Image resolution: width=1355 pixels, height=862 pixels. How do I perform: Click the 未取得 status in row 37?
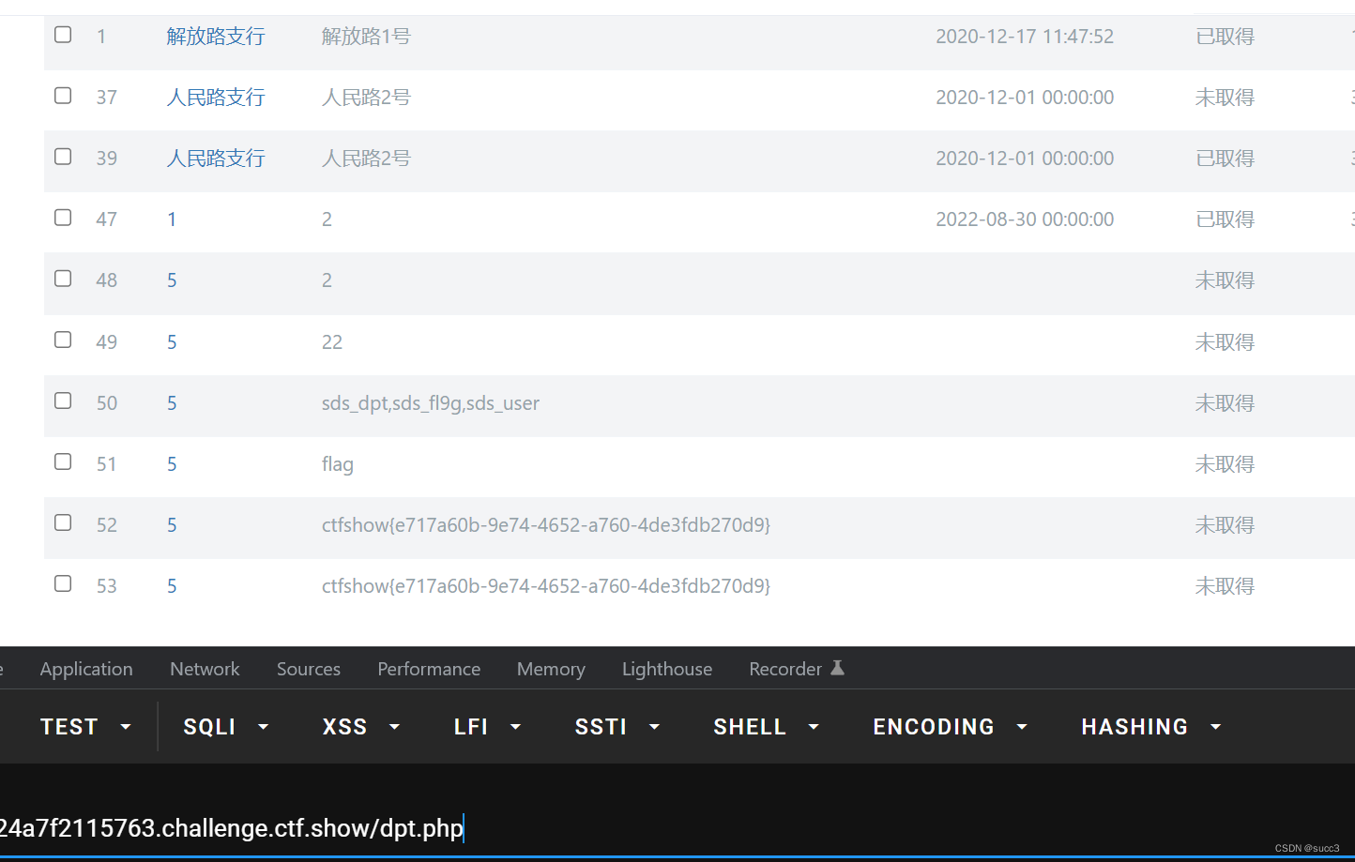[x=1225, y=98]
